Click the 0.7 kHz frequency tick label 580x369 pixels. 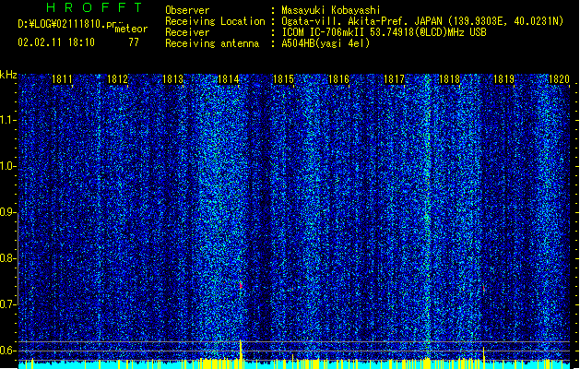7,304
